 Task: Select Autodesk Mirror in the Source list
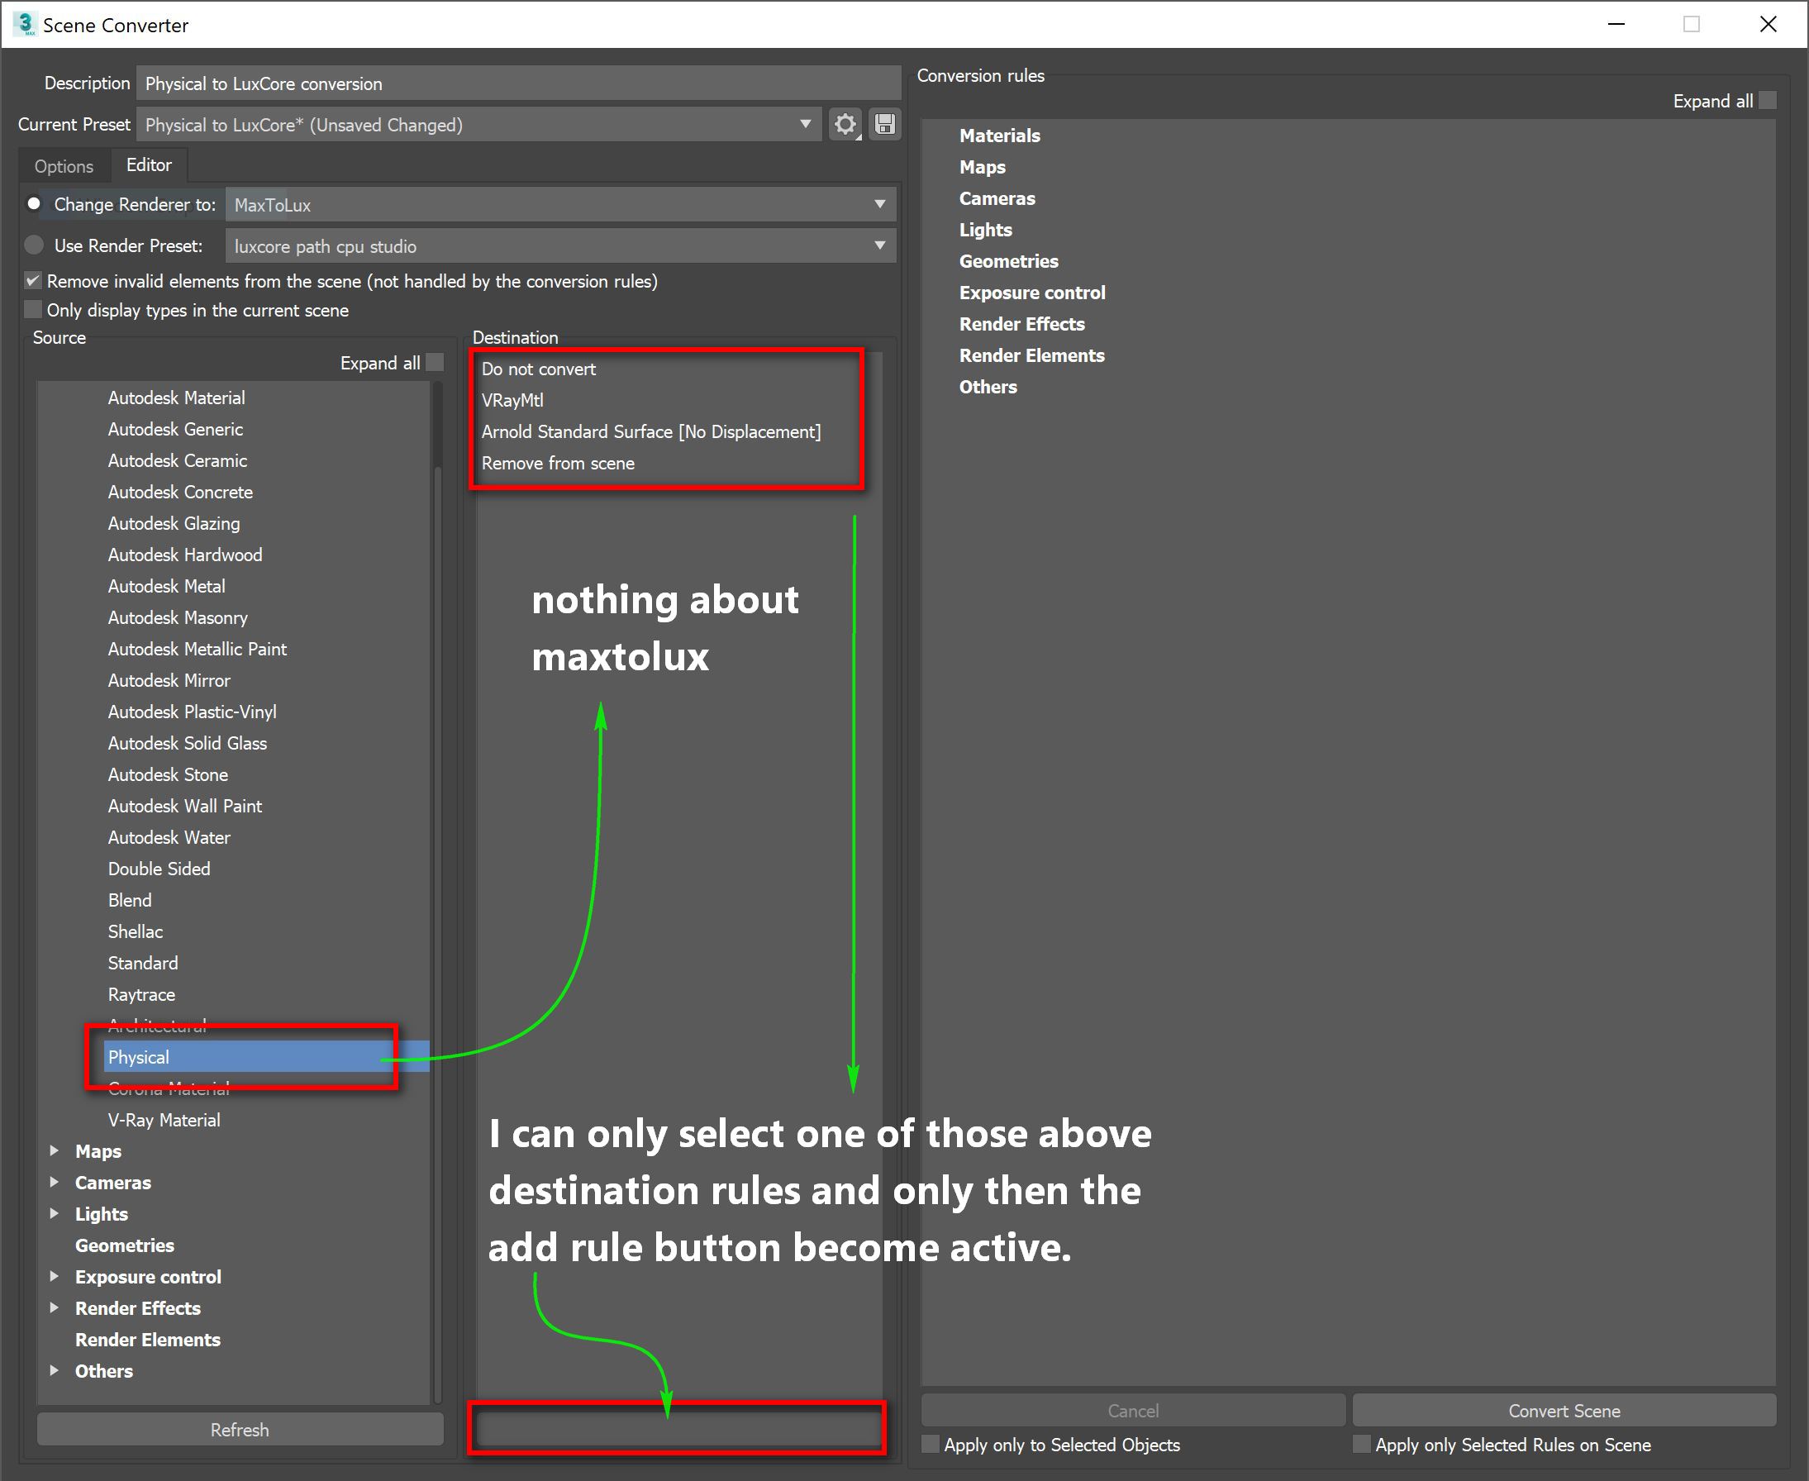[169, 681]
